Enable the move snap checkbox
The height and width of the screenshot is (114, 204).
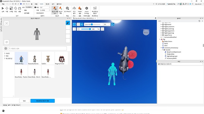coord(35,10)
